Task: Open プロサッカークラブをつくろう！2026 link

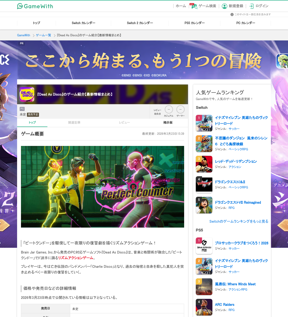Action: [242, 243]
